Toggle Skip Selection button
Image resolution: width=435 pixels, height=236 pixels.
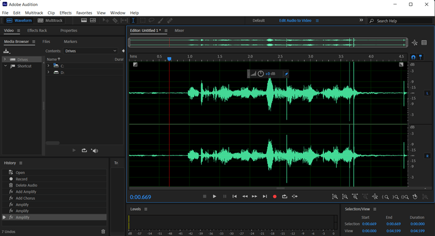pos(294,196)
